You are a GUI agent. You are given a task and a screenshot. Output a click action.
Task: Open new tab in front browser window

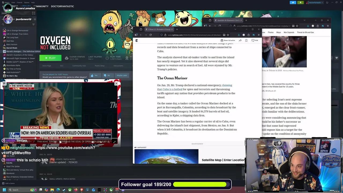point(177,29)
